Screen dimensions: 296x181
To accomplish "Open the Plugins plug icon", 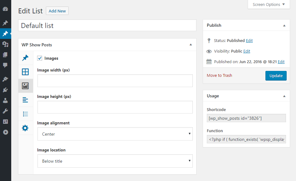I will pyautogui.click(x=5, y=90).
